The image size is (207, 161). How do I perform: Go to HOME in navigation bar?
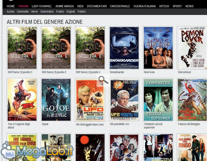11,6
